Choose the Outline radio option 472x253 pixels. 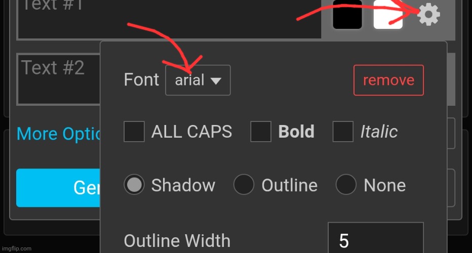244,184
